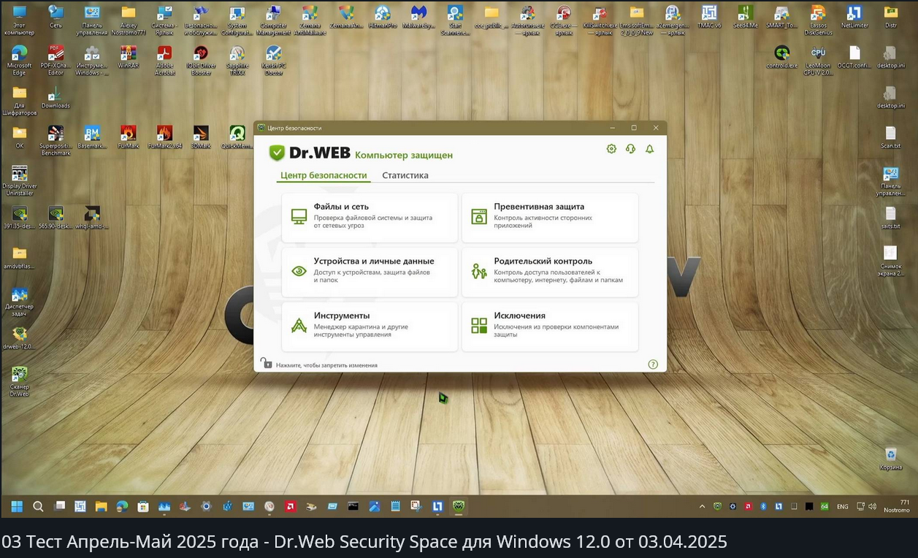The width and height of the screenshot is (918, 558).
Task: Select Microsoft Edge desktop shortcut
Action: point(20,61)
